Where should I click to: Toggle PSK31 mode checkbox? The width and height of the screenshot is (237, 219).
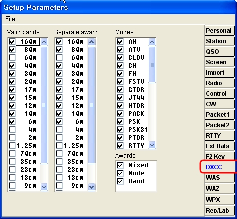(120, 130)
